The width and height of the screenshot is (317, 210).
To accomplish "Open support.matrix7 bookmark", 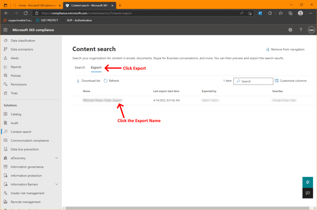I will [18, 20].
